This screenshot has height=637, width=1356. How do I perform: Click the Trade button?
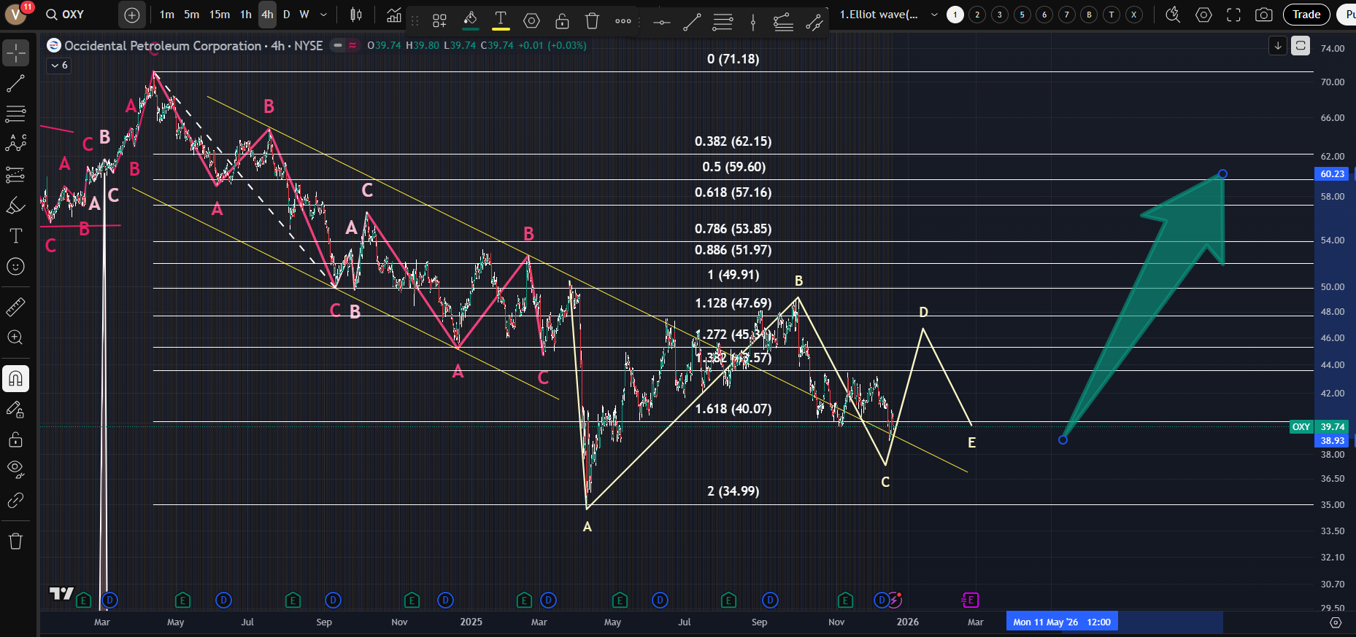[x=1306, y=15]
